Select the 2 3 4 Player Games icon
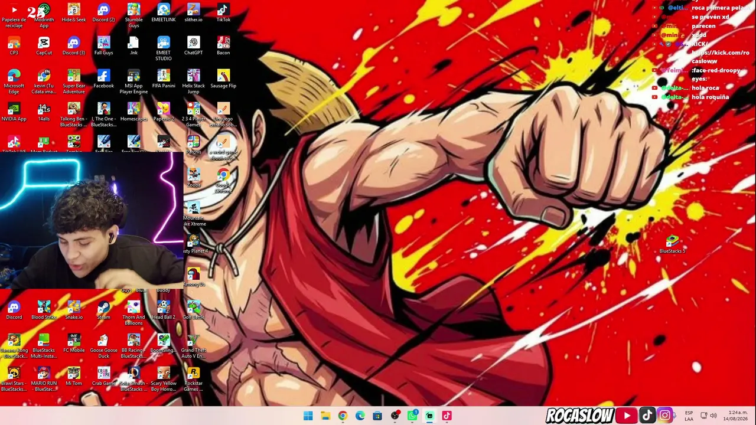This screenshot has height=425, width=756. click(x=193, y=115)
